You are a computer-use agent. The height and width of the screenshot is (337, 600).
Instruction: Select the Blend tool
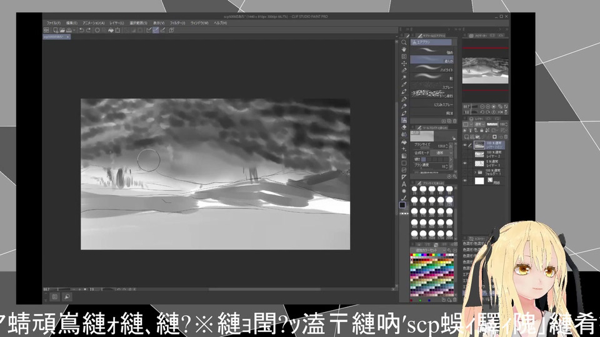click(404, 134)
